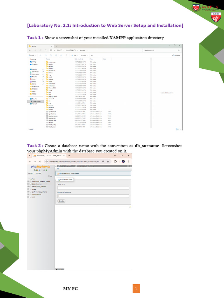Select the performance_schema database
This screenshot has height=298, width=224.
click(x=39, y=192)
